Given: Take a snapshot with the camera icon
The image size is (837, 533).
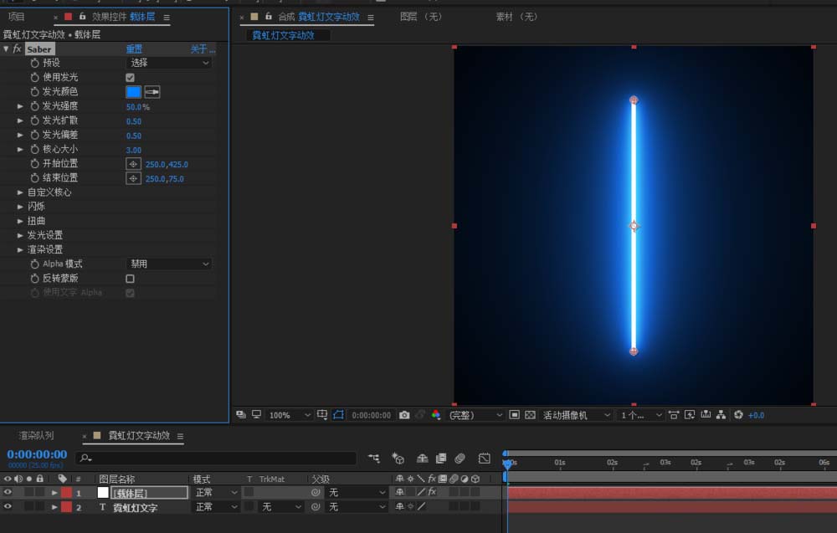Looking at the screenshot, I should point(404,415).
